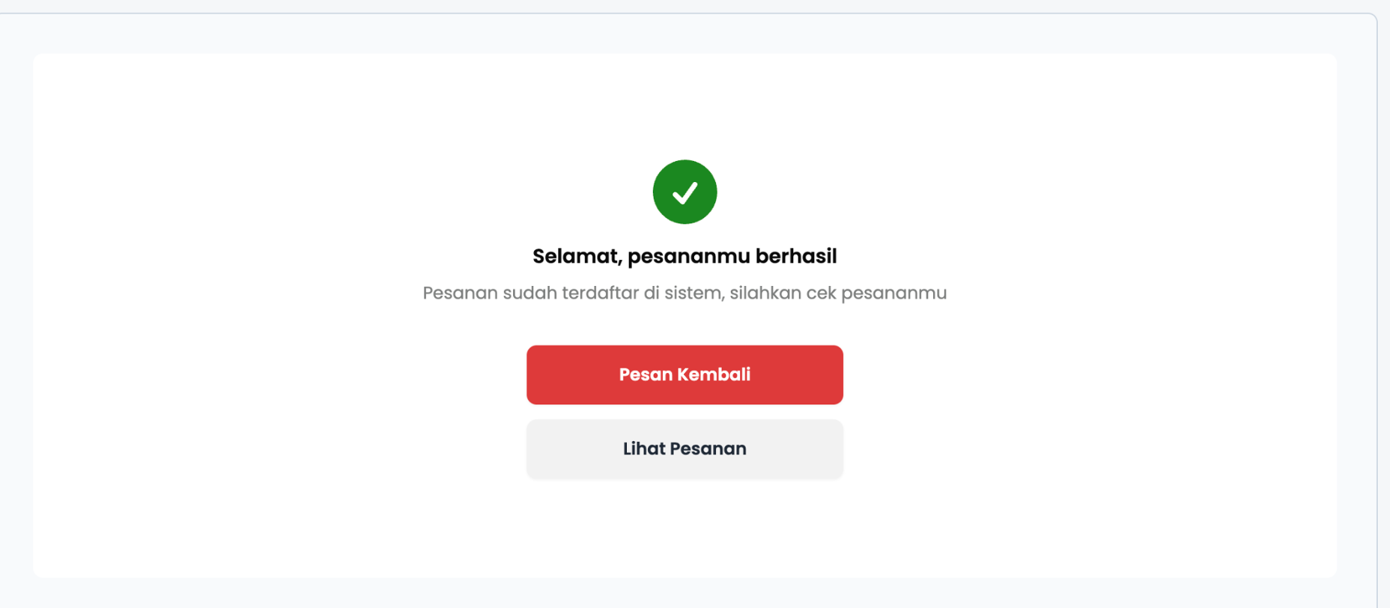The image size is (1390, 608).
Task: Click the words Pesanan sudah terdaftar
Action: click(530, 293)
